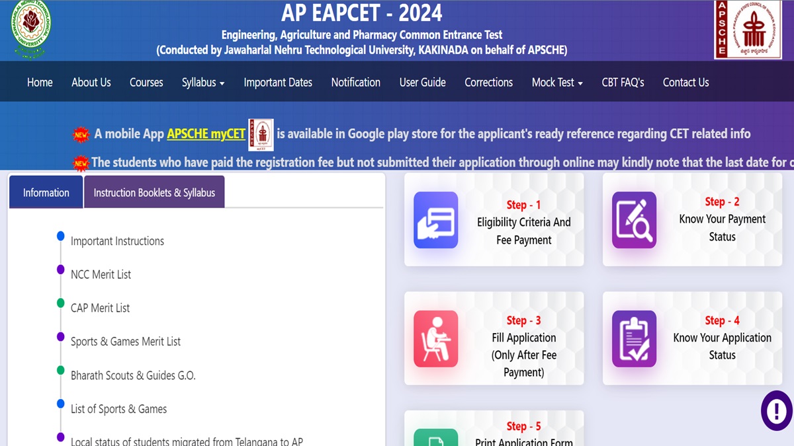This screenshot has width=794, height=446.
Task: Open the CAP Merit List link
Action: tap(101, 308)
